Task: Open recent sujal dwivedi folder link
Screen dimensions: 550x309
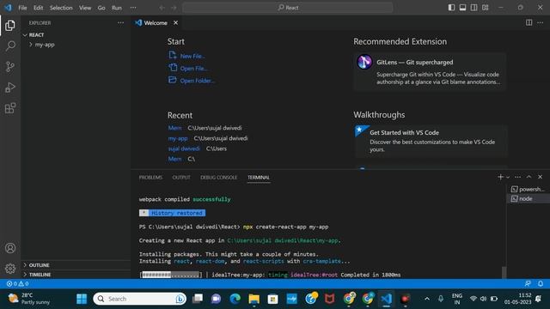Action: pyautogui.click(x=184, y=148)
